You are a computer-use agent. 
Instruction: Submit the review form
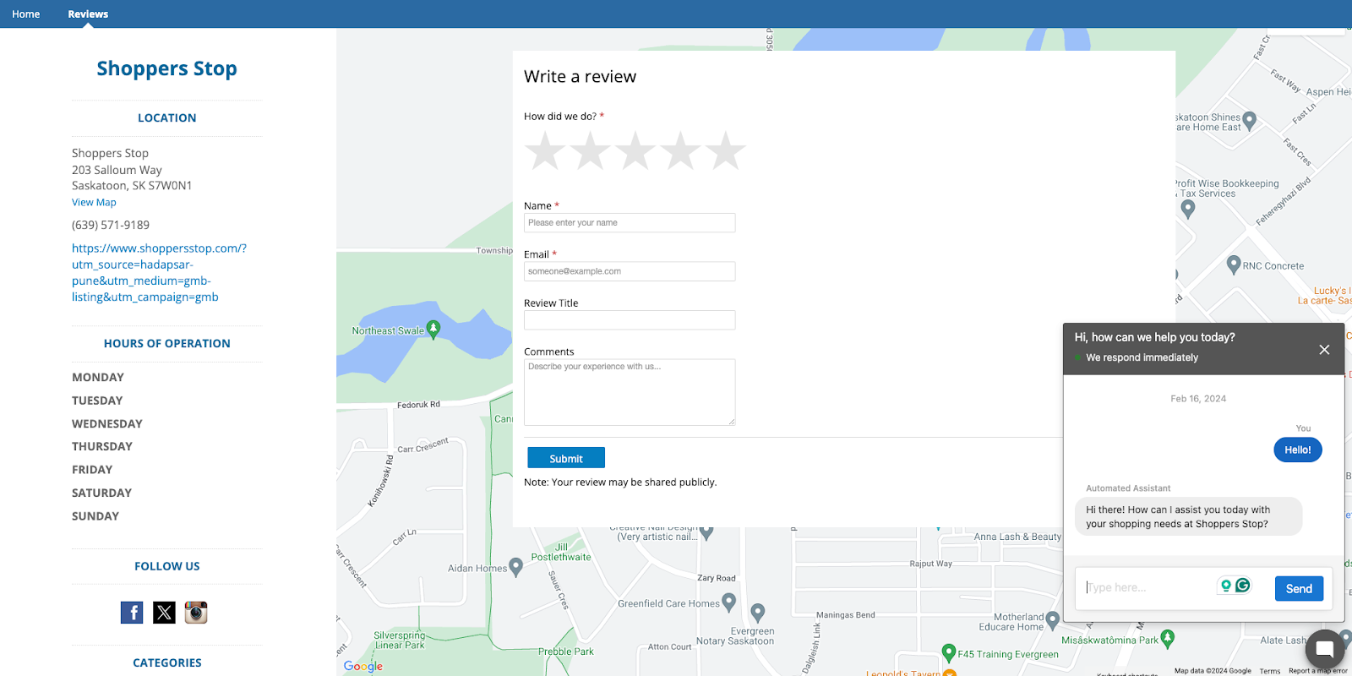566,458
